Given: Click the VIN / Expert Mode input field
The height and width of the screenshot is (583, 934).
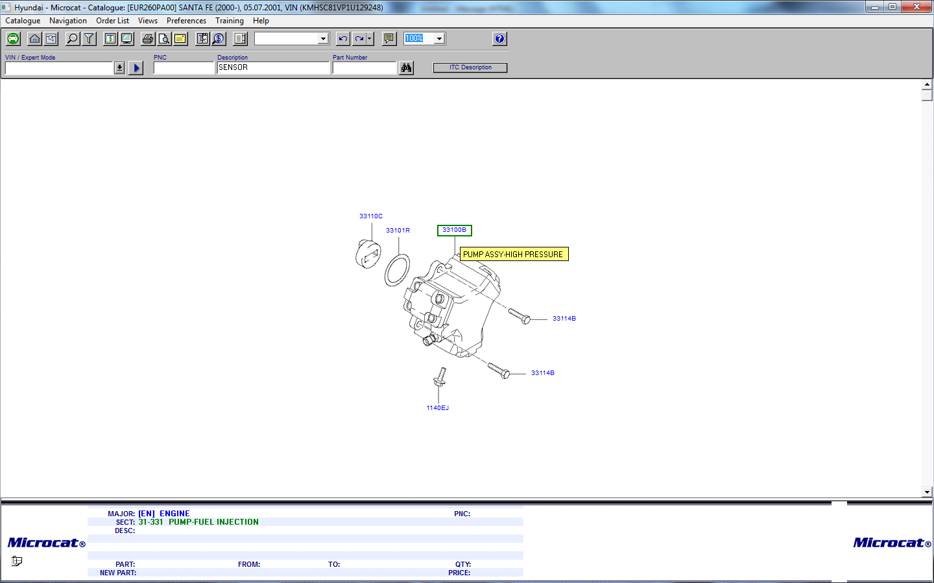Looking at the screenshot, I should [x=59, y=68].
